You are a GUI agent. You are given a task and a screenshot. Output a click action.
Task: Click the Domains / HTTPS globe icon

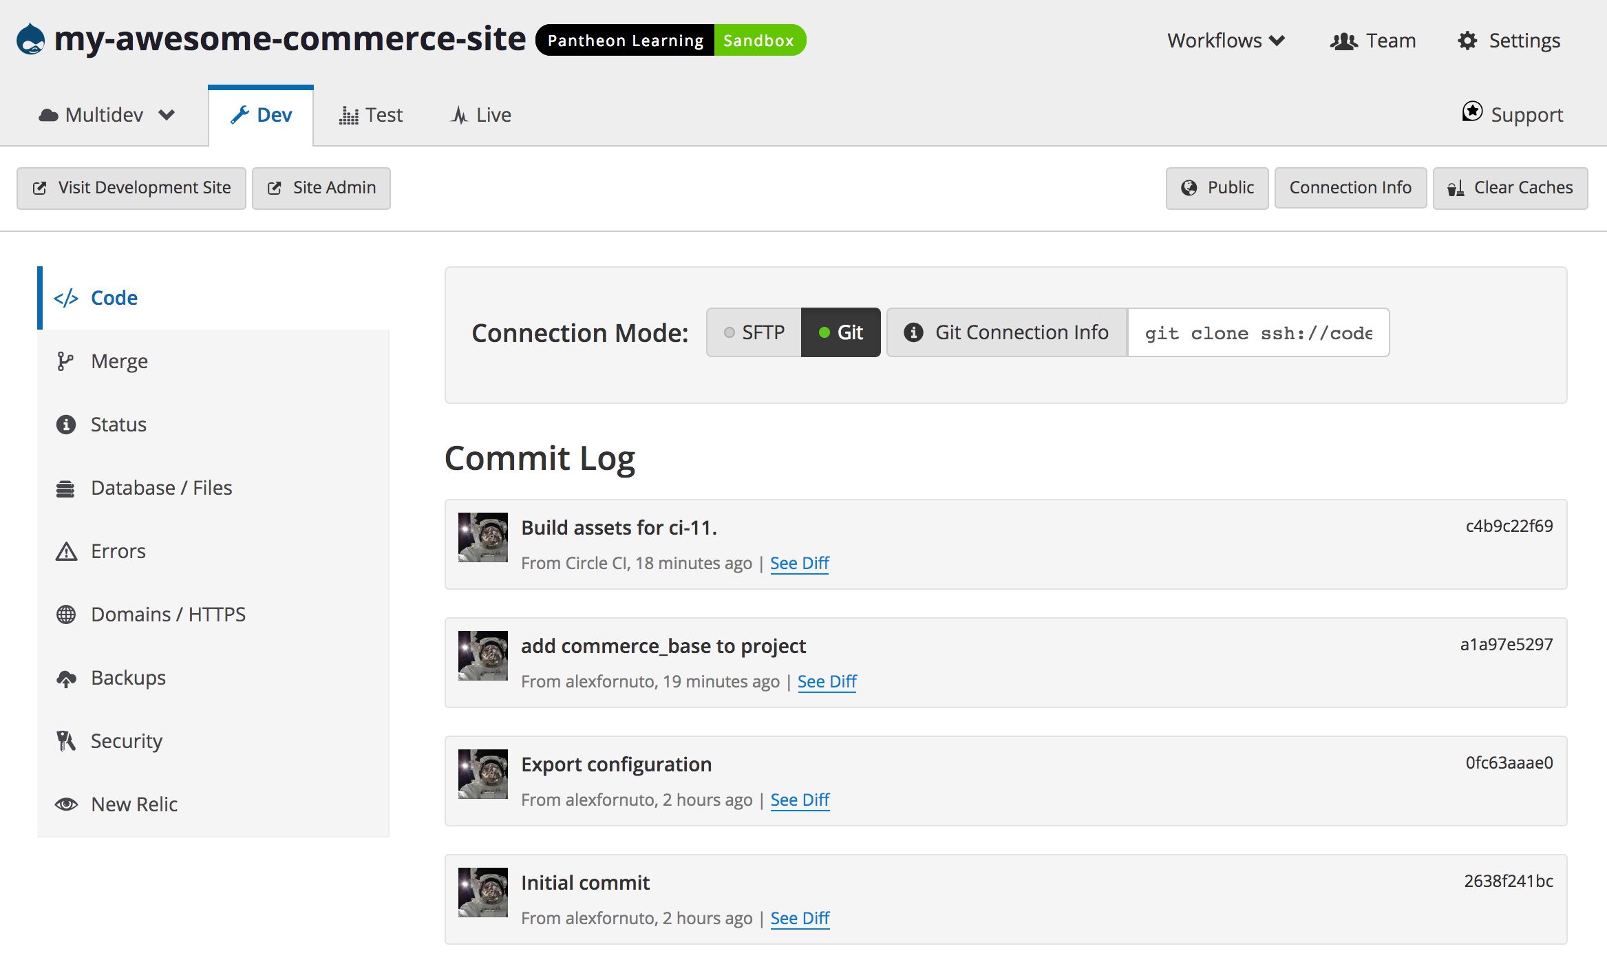coord(65,614)
